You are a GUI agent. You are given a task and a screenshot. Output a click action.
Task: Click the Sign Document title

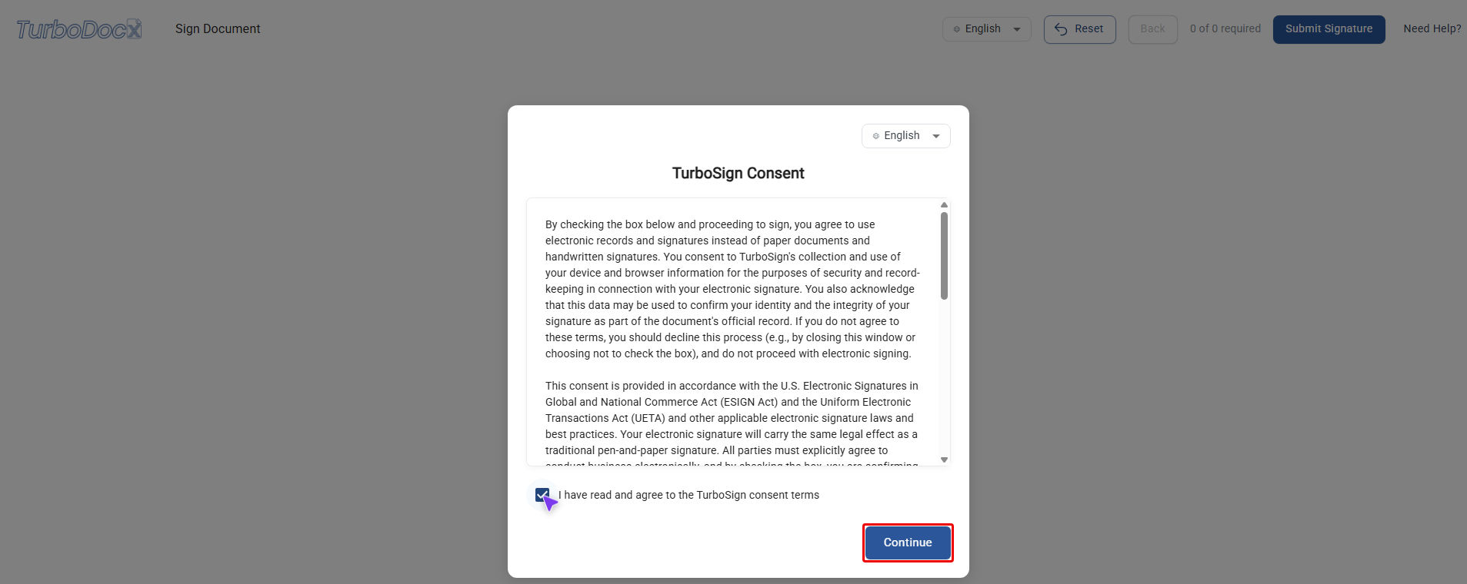pos(218,29)
